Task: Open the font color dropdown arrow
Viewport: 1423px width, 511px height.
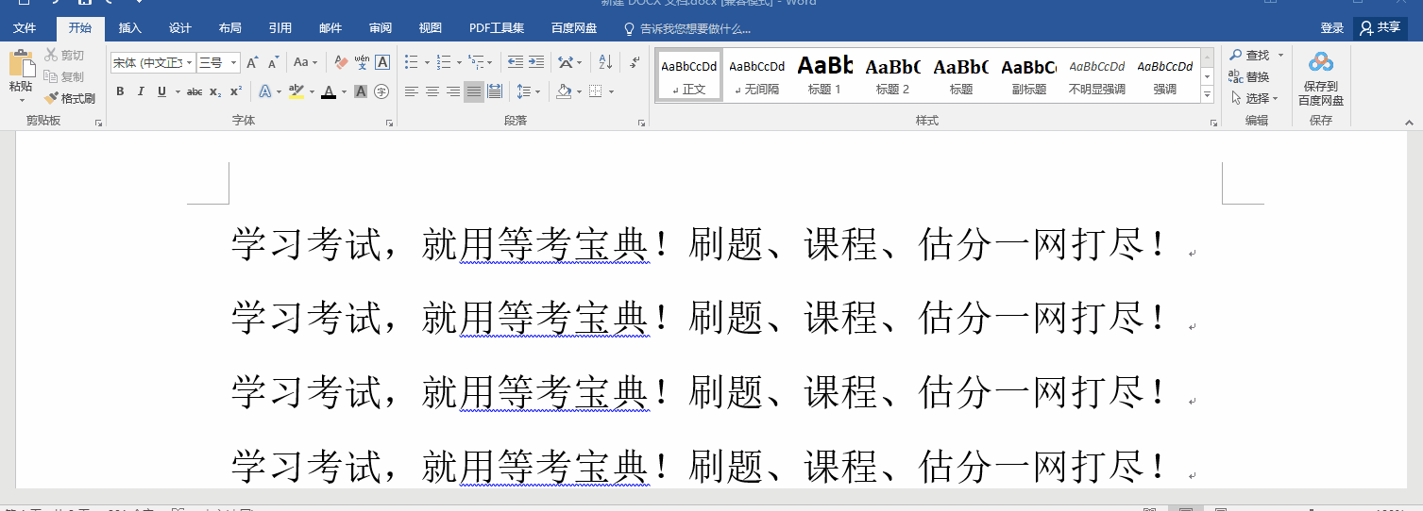Action: (x=344, y=91)
